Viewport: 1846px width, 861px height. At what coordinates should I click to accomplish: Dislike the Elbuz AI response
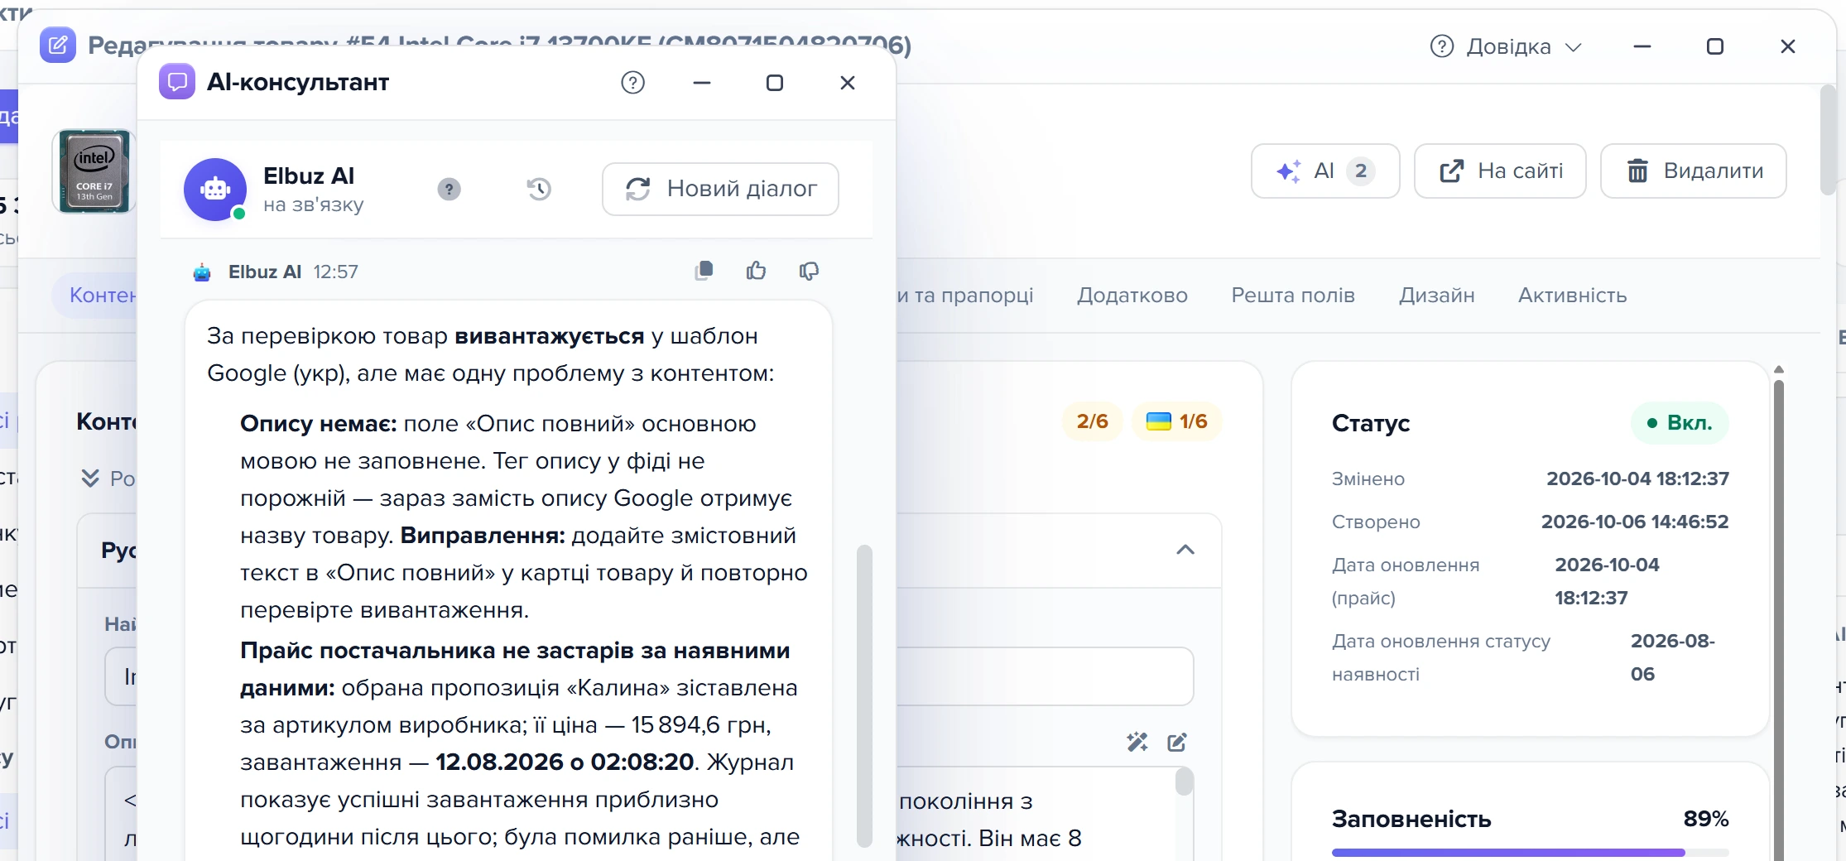[809, 271]
